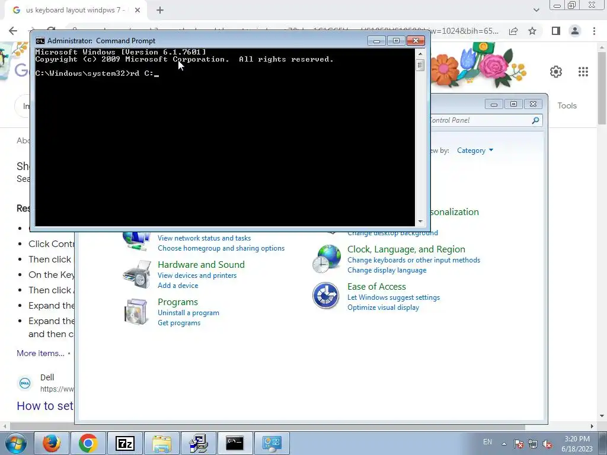Click the Hardware and Sound printer icon

(x=137, y=274)
